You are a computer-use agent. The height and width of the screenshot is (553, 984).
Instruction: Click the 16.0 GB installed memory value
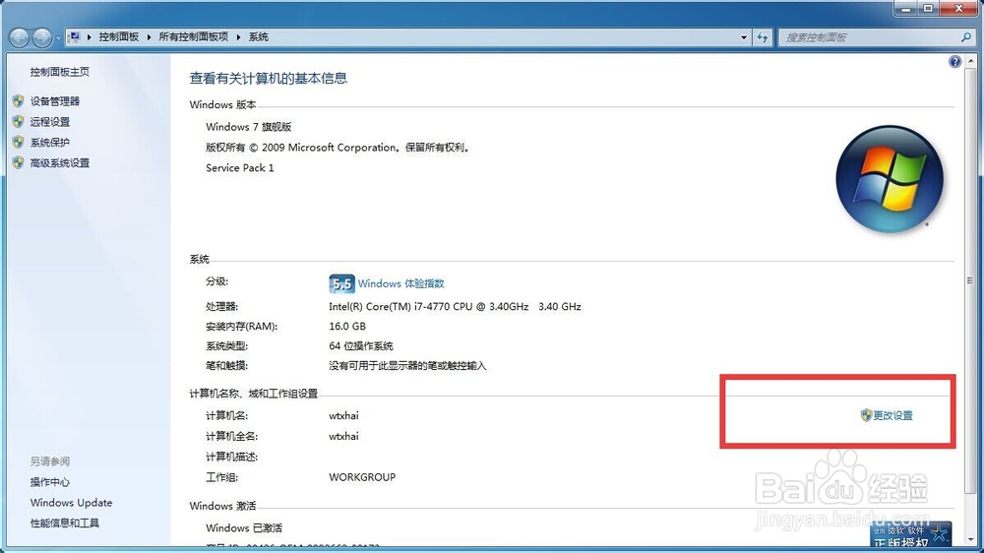(x=347, y=327)
